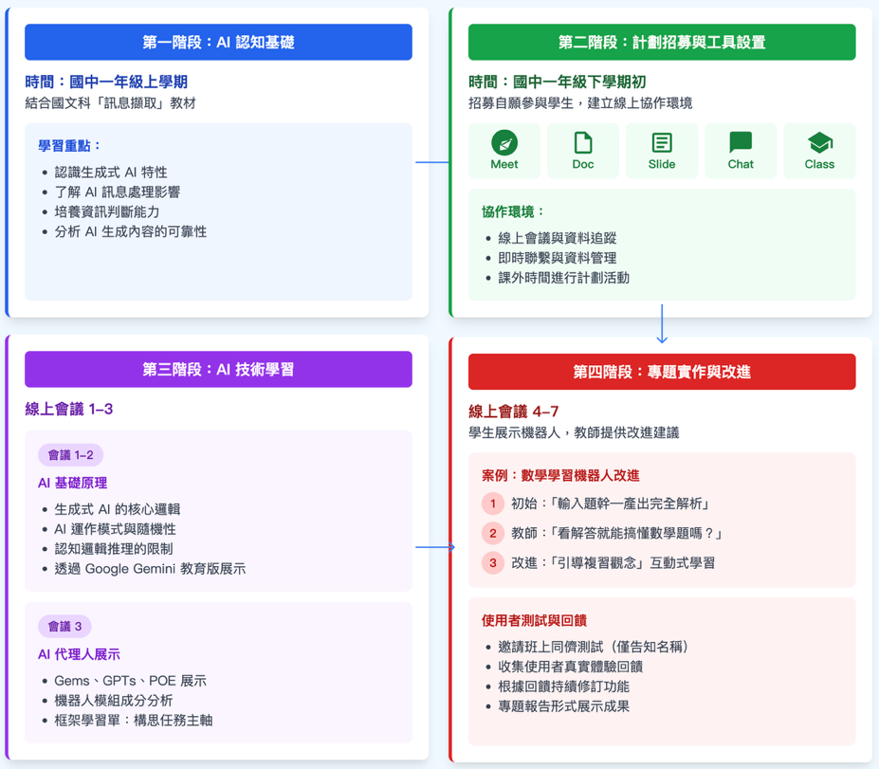Click 初始：「輸入題幹—產出完全解析」
Screen dimensions: 879x769
point(610,504)
